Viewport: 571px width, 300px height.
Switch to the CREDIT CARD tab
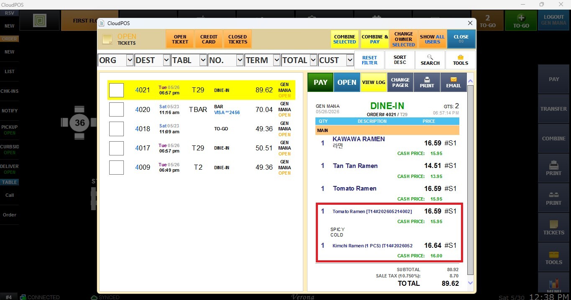tap(209, 39)
